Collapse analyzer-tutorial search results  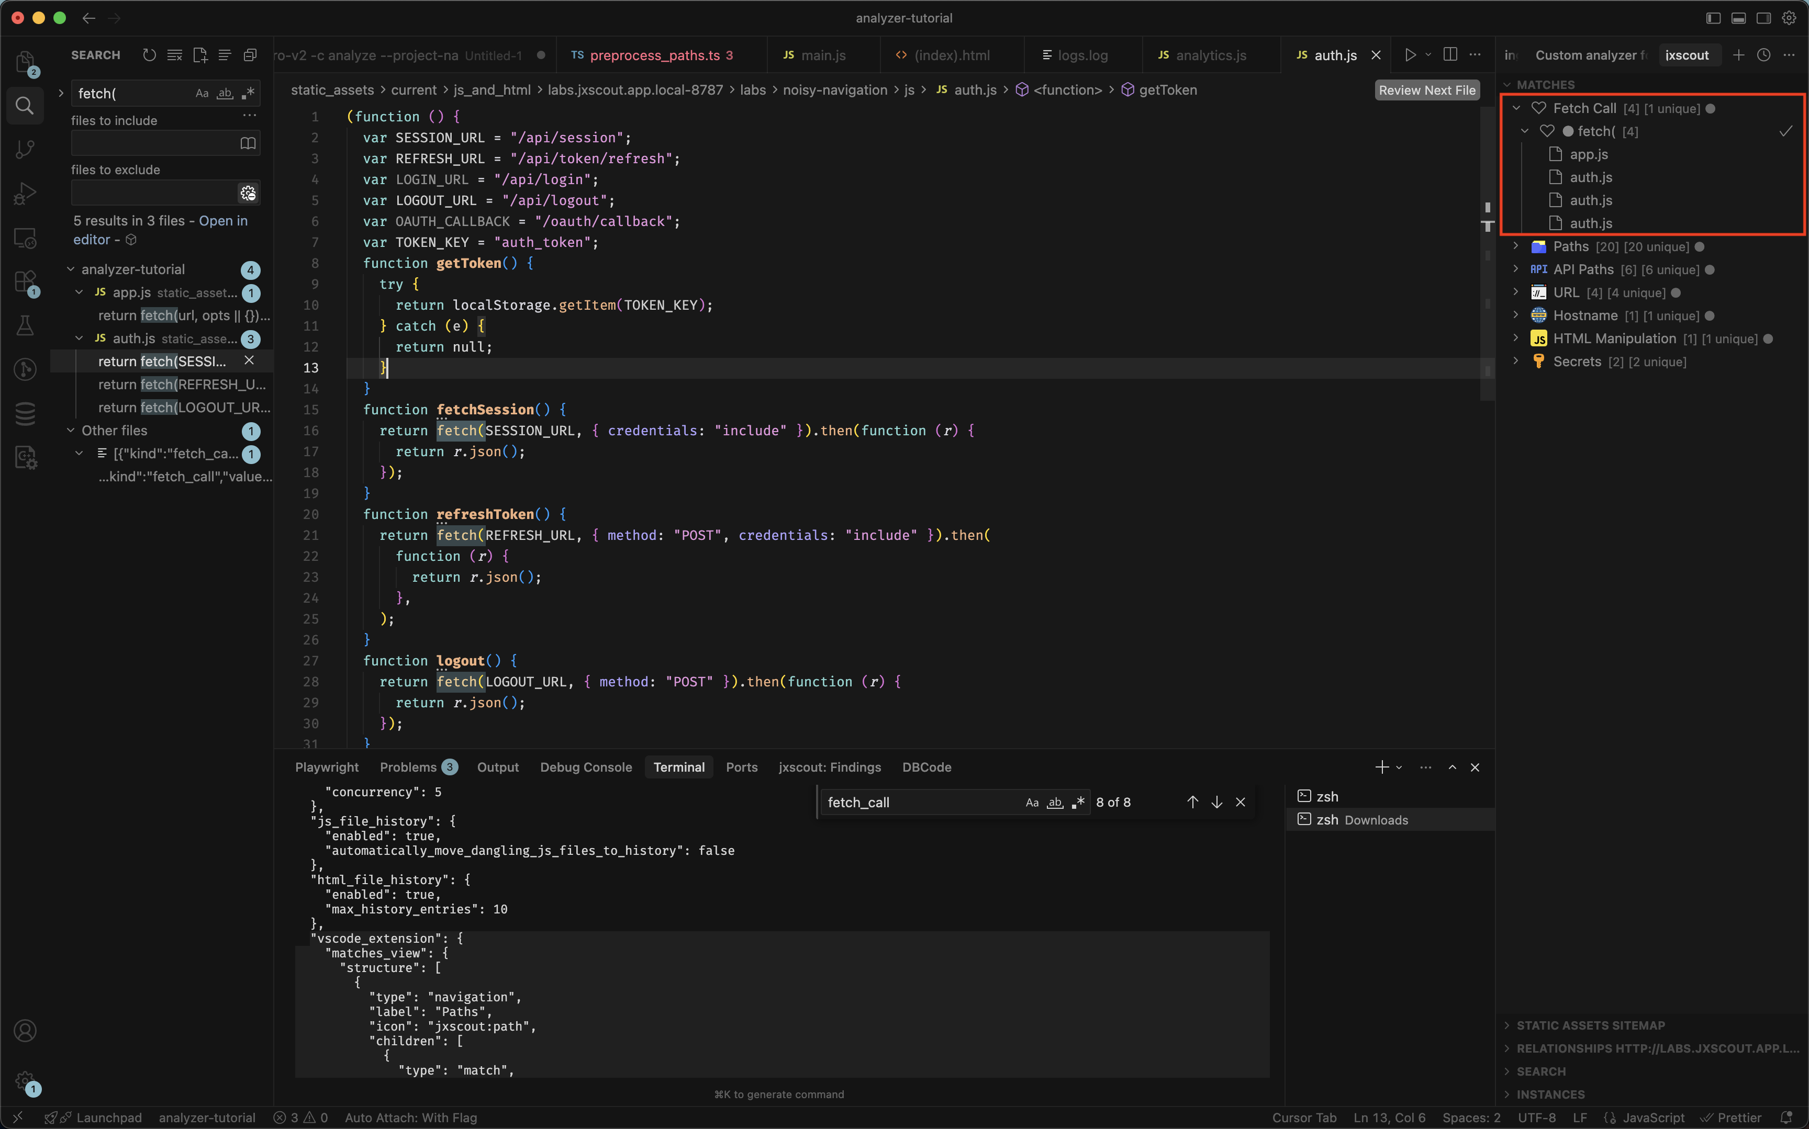[70, 269]
